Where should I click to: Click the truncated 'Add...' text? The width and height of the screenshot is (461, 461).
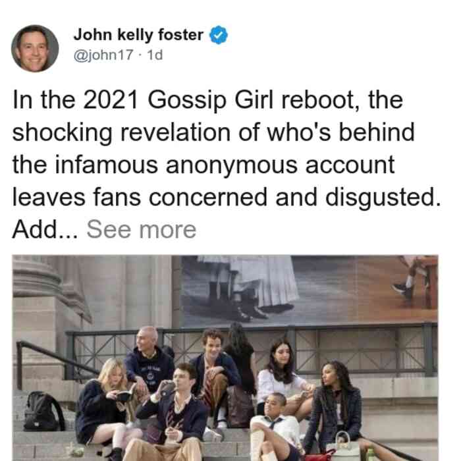click(45, 230)
